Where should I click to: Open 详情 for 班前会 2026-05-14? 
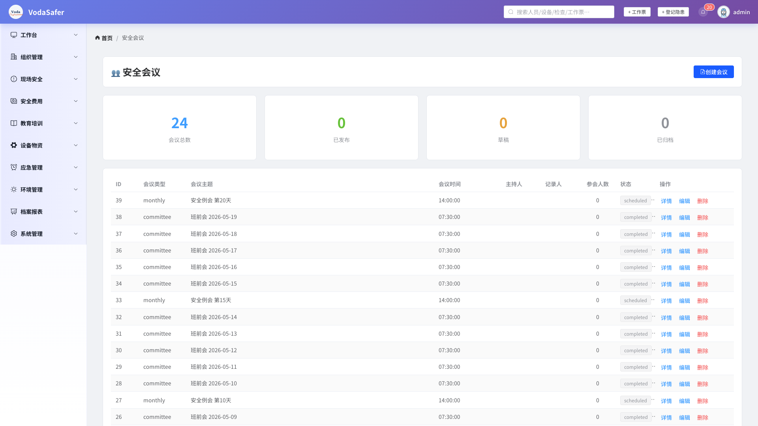click(666, 318)
